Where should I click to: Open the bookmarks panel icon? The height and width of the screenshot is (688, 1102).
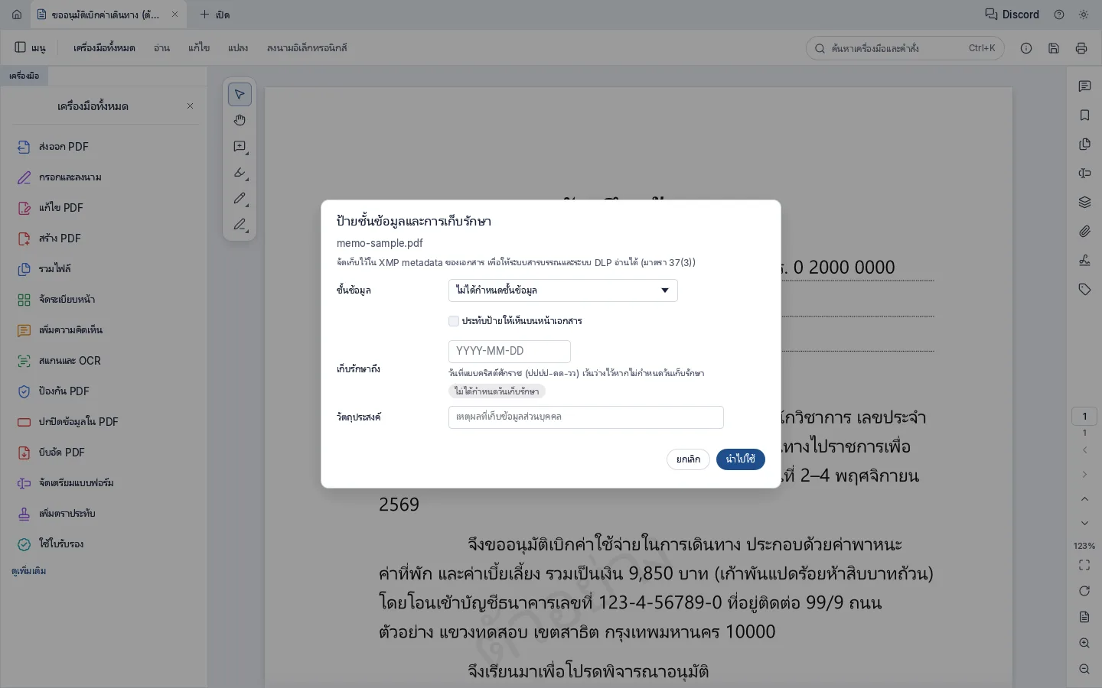(x=1084, y=115)
